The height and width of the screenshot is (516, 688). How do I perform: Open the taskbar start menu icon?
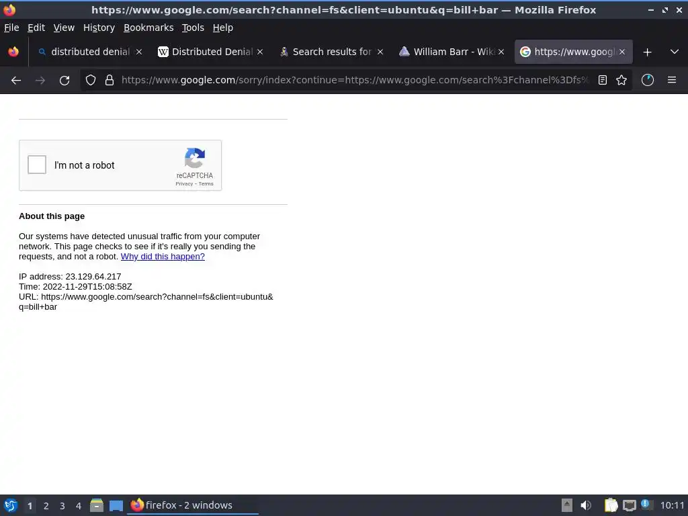point(11,505)
